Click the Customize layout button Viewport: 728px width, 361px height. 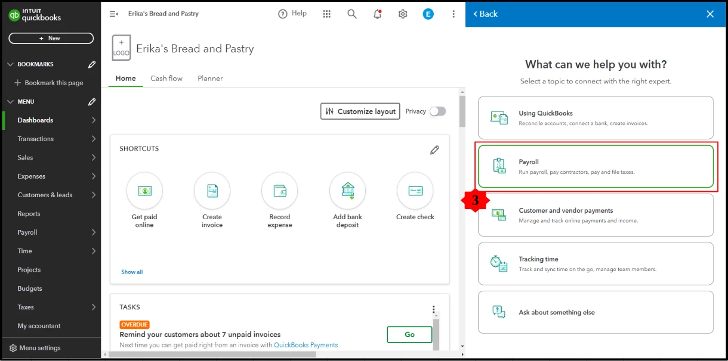[x=360, y=111]
